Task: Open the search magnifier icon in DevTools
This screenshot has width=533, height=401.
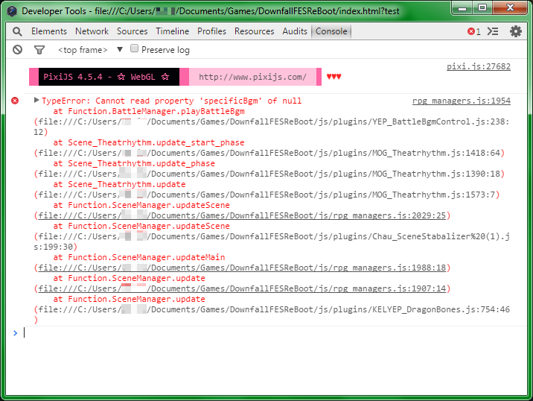Action: pyautogui.click(x=17, y=31)
